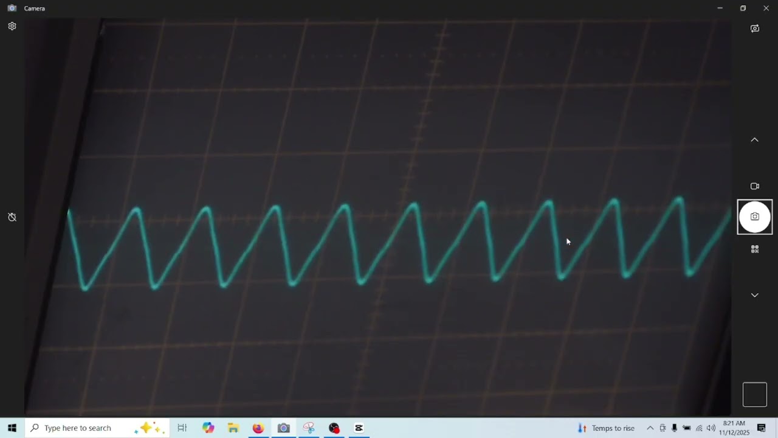Open the volume speaker tray icon
This screenshot has height=438, width=778.
[x=711, y=428]
